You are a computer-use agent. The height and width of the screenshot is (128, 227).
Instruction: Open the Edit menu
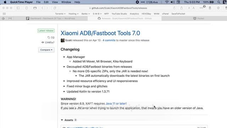click(x=46, y=2)
